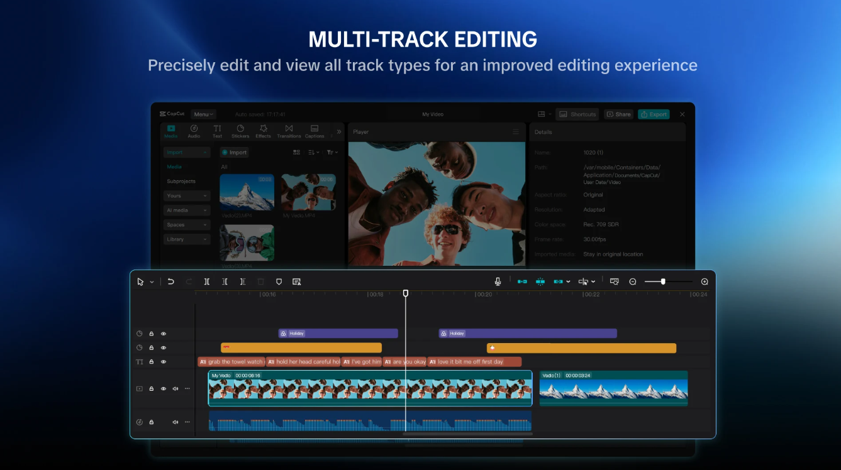Image resolution: width=841 pixels, height=470 pixels.
Task: Open more options on main video track
Action: click(187, 388)
